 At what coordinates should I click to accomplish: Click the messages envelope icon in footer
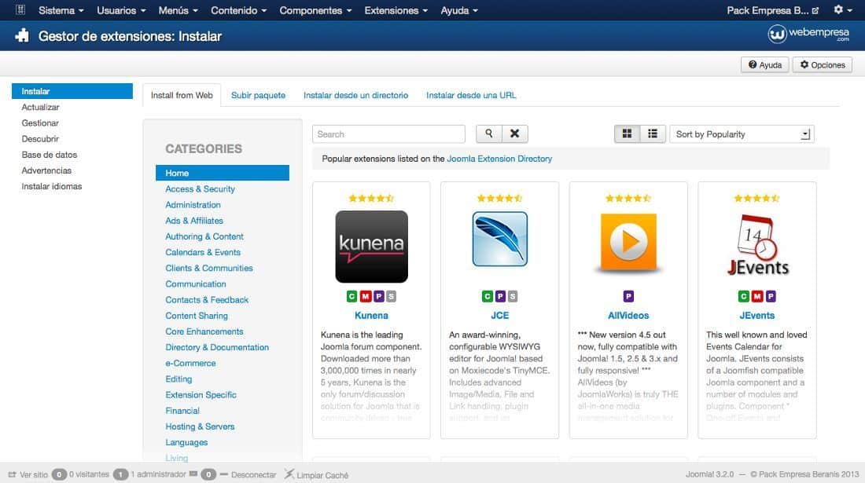[193, 474]
